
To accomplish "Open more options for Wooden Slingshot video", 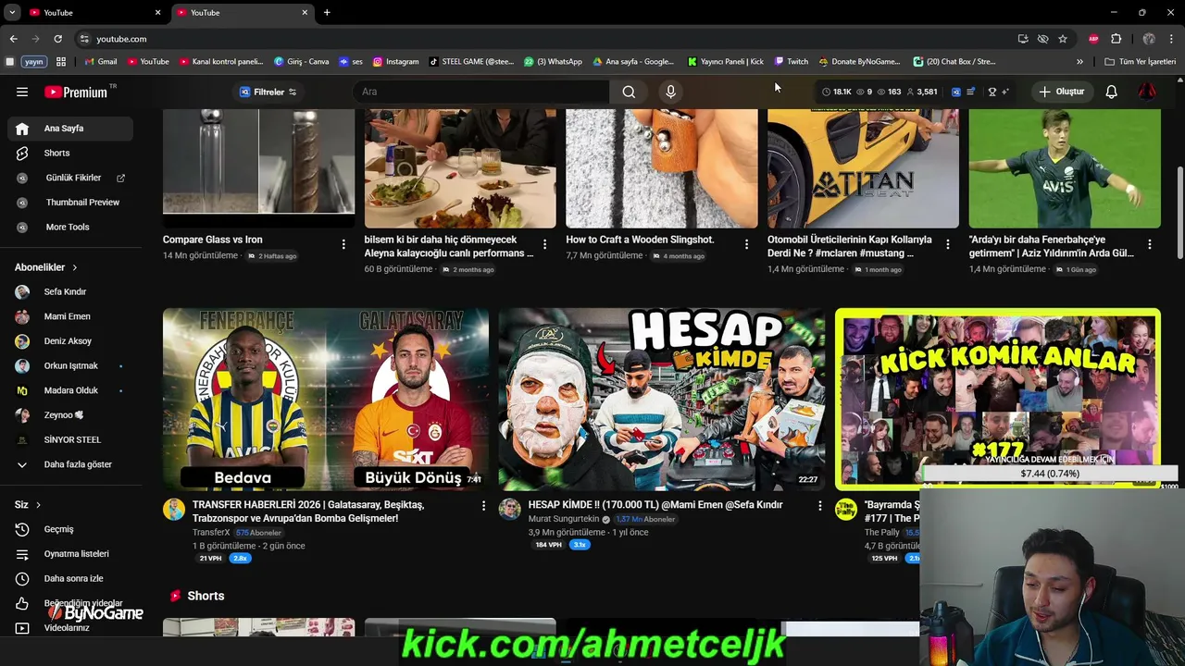I will click(x=746, y=244).
